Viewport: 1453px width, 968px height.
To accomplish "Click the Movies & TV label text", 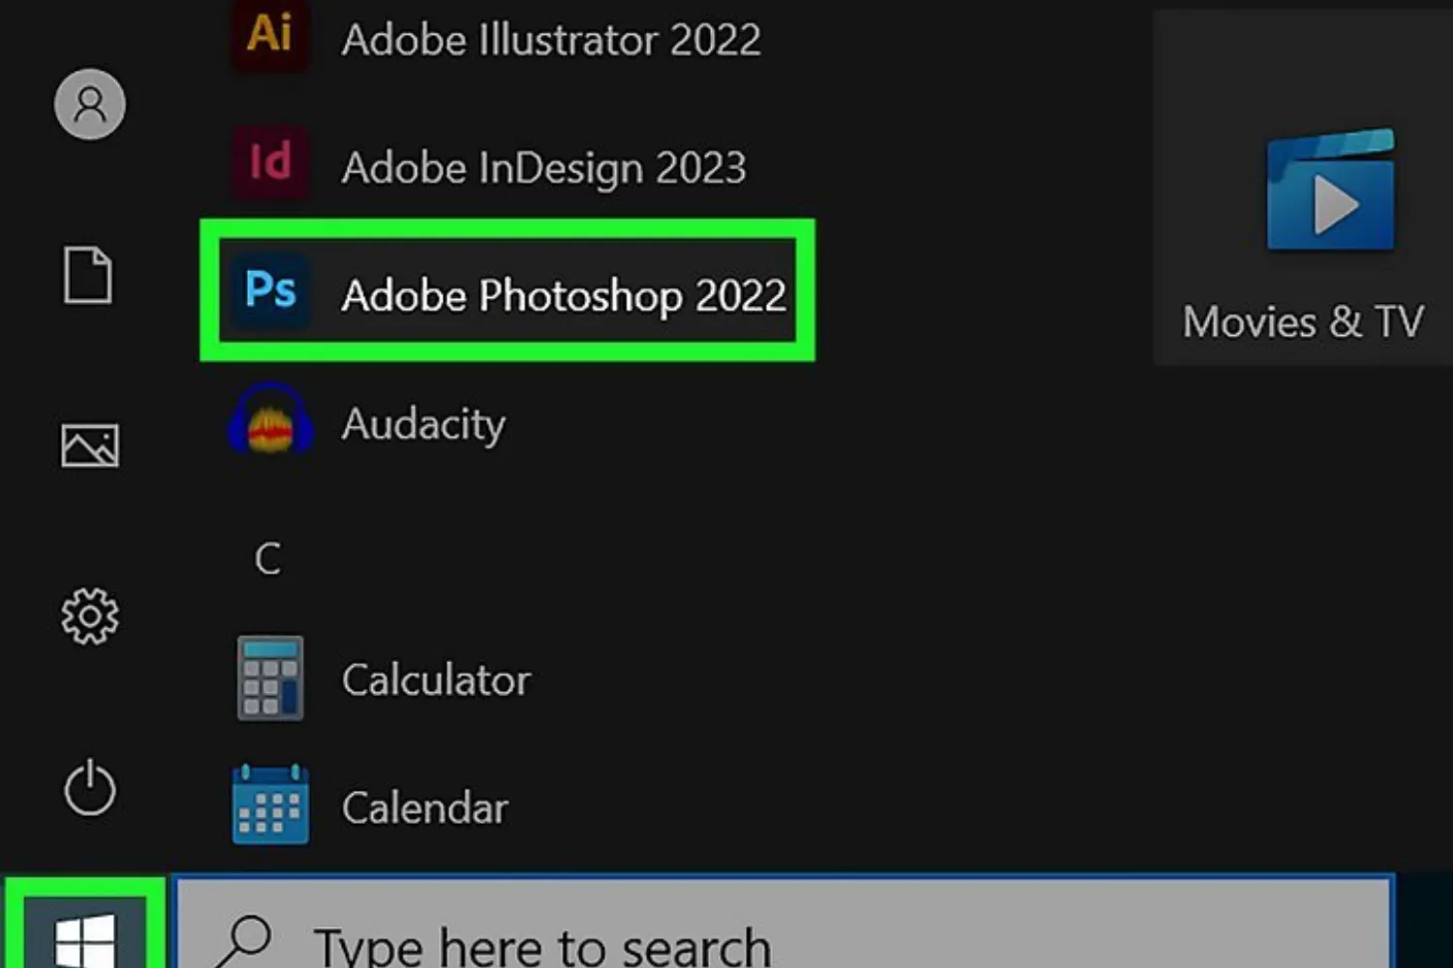I will (1303, 321).
